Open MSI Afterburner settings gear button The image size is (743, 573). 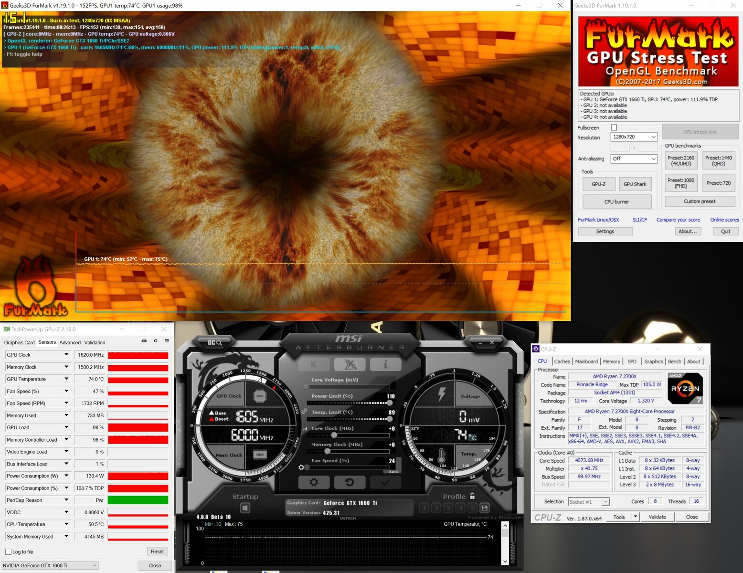coord(314,482)
